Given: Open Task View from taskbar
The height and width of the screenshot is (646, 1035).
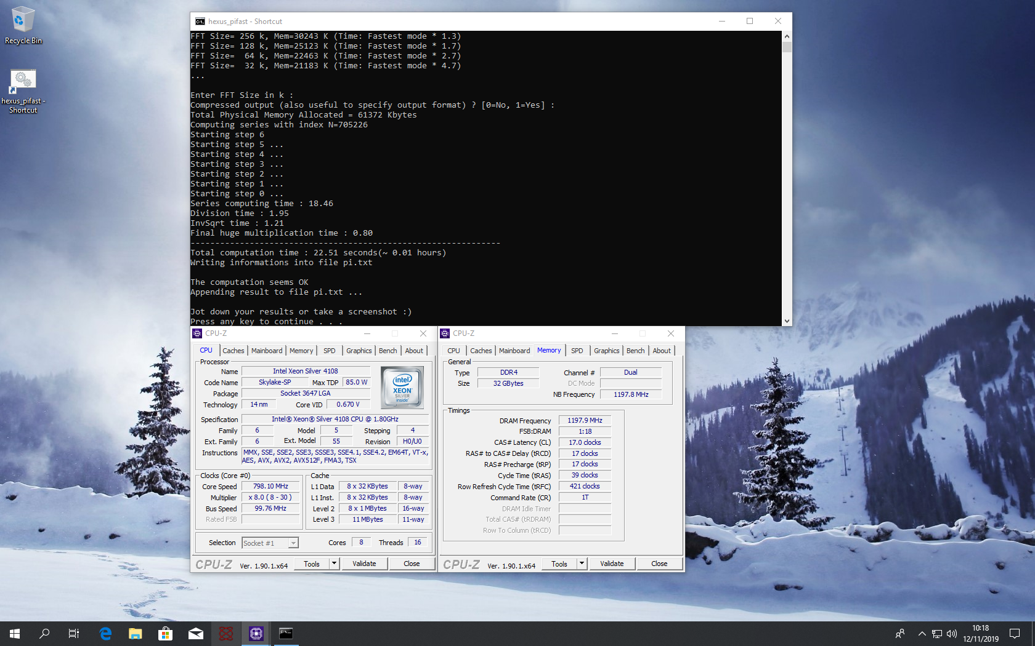Looking at the screenshot, I should tap(74, 633).
